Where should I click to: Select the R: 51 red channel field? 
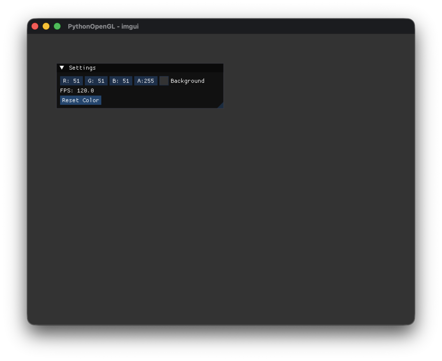[x=71, y=80]
